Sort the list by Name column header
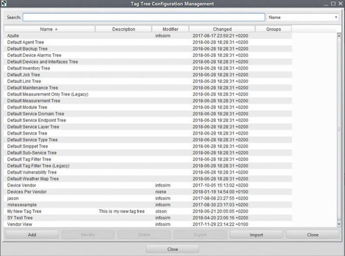The image size is (345, 256). [x=49, y=29]
